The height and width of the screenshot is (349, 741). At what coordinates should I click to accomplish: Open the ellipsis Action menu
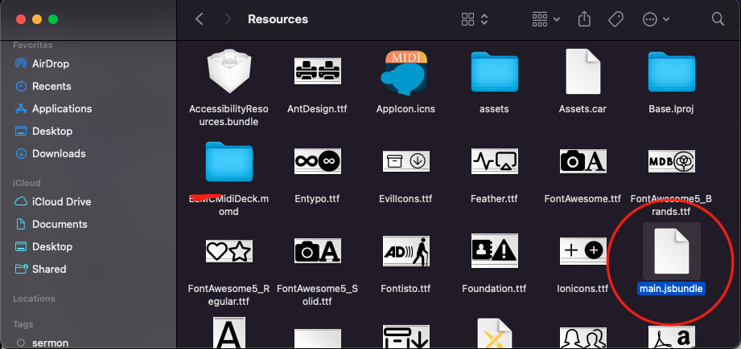pyautogui.click(x=656, y=19)
